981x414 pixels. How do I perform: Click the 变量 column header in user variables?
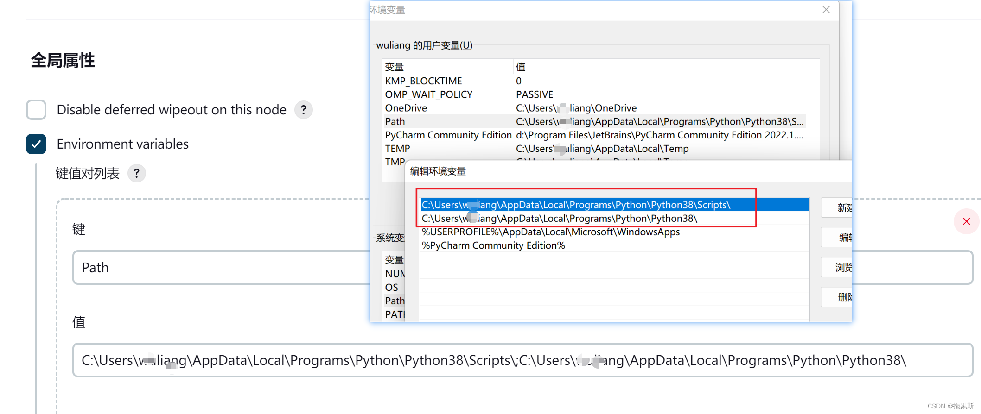(448, 67)
